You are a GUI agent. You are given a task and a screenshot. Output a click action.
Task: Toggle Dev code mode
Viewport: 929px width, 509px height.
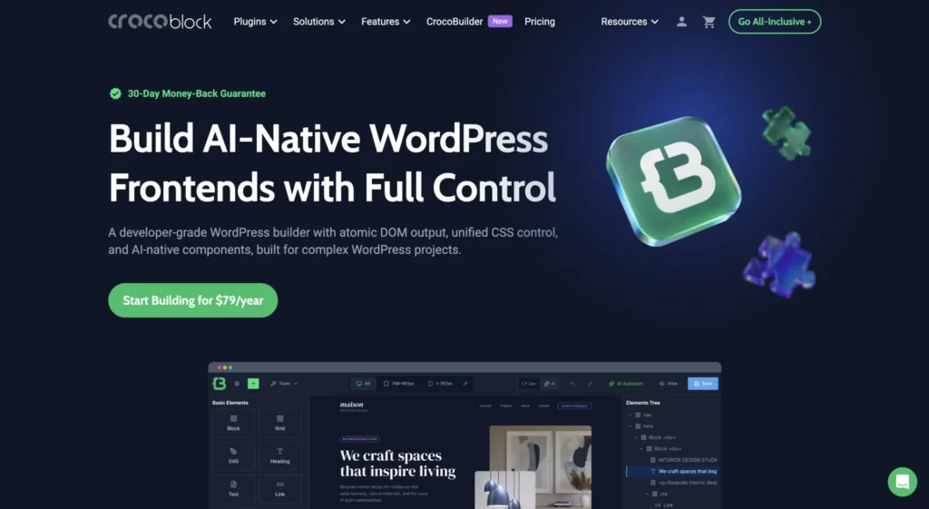pyautogui.click(x=529, y=384)
